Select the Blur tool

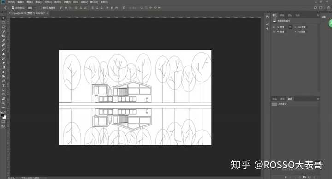(3, 72)
